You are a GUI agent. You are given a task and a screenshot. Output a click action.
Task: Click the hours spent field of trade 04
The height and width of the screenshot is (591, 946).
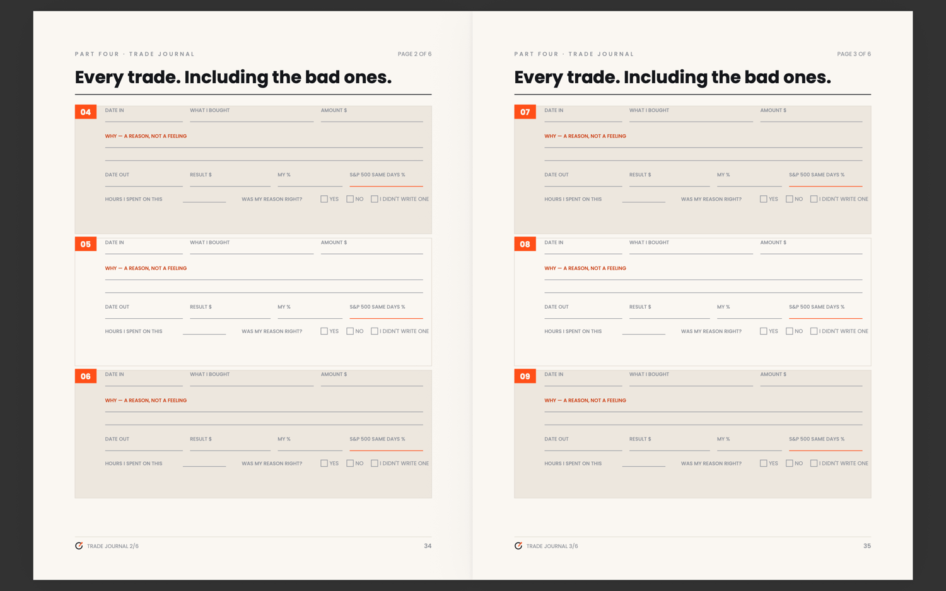204,199
